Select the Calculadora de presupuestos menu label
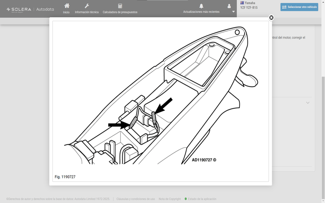The height and width of the screenshot is (203, 325). (120, 12)
